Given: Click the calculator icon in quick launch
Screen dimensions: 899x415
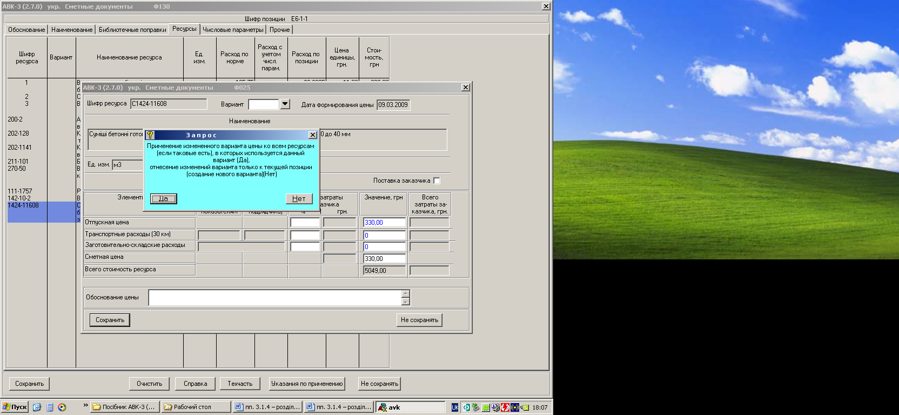Looking at the screenshot, I should [50, 407].
